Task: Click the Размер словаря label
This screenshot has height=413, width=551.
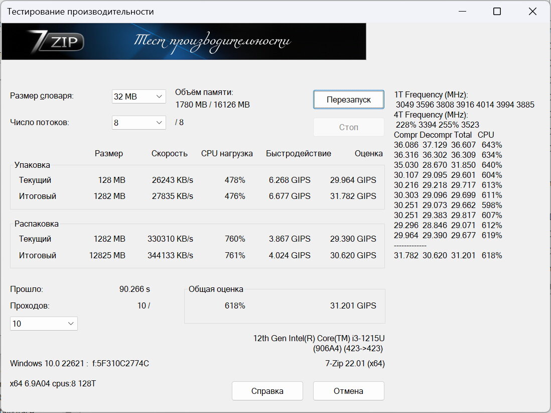Action: click(x=42, y=95)
